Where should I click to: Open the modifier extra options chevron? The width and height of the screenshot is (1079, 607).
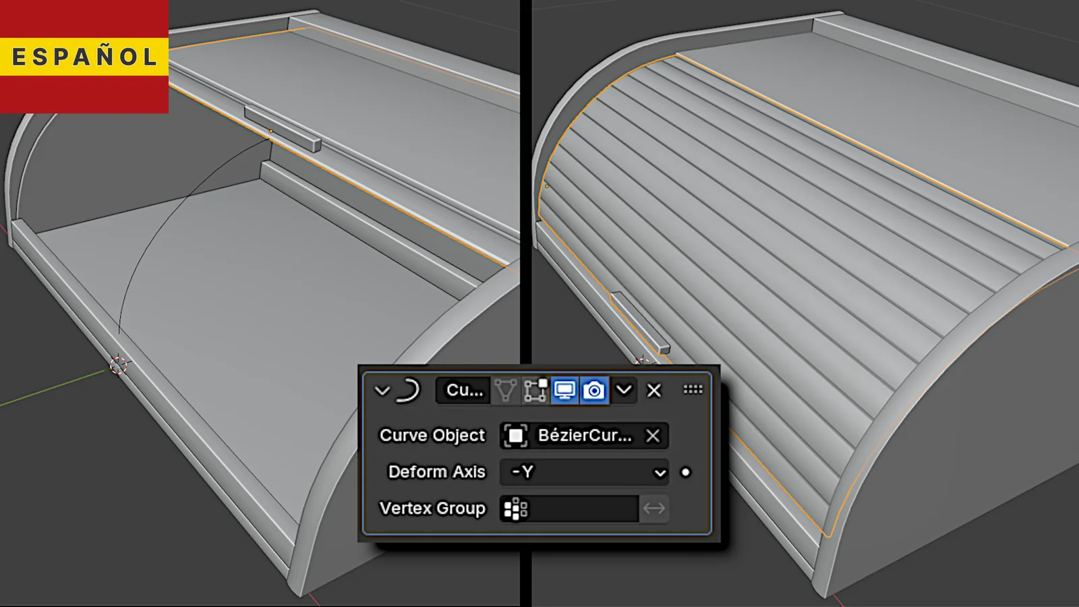pos(624,390)
